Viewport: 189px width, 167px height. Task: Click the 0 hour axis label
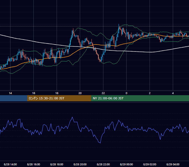click(x=126, y=93)
